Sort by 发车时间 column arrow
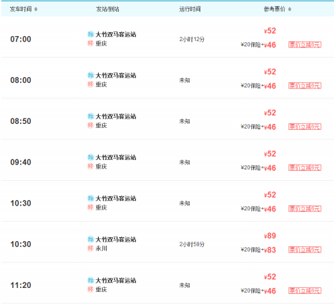This screenshot has height=304, width=334. pos(36,9)
